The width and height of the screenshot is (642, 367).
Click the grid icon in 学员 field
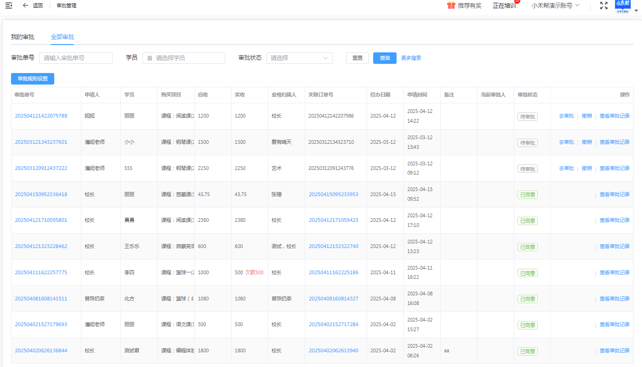coord(150,58)
